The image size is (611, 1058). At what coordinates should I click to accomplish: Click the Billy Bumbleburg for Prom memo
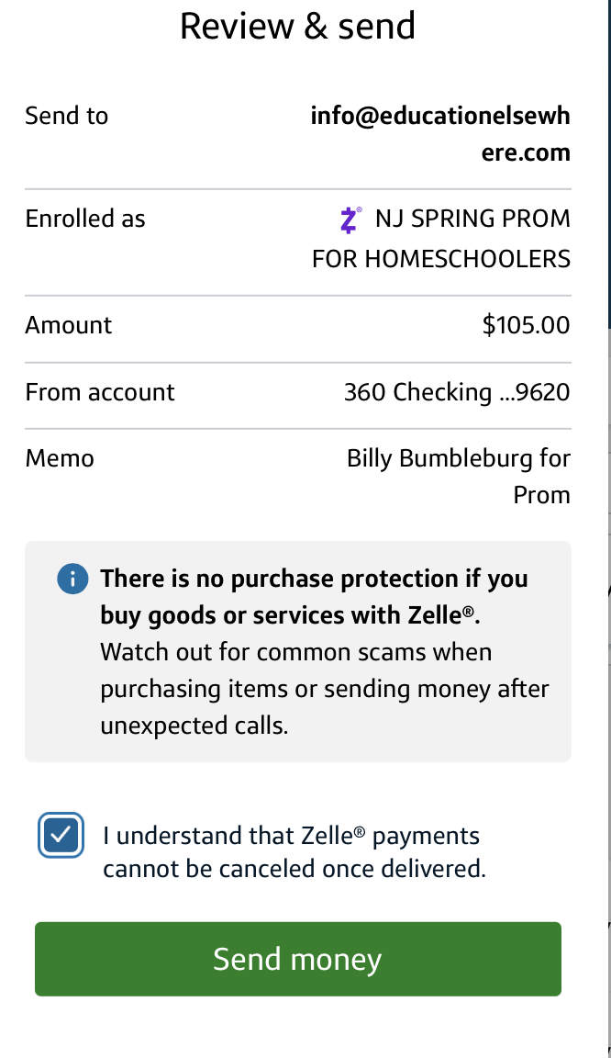459,476
